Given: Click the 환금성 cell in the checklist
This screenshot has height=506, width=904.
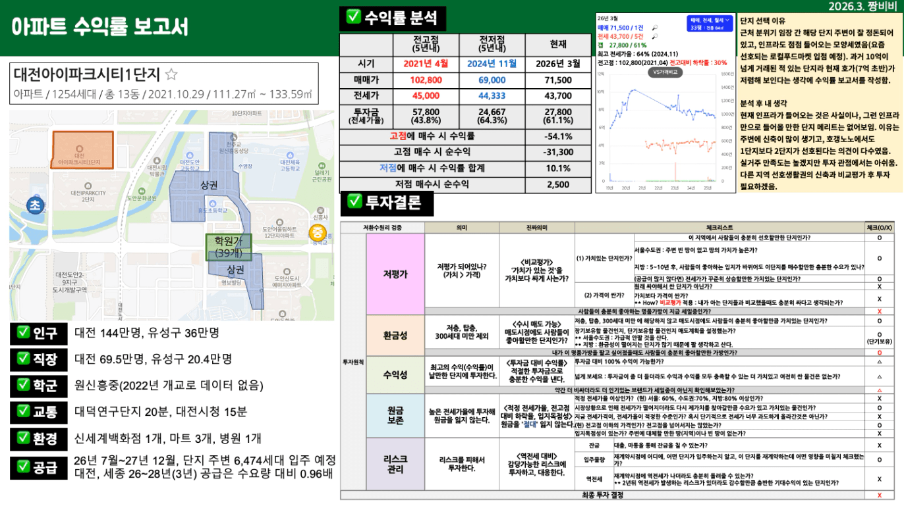Looking at the screenshot, I should [x=395, y=335].
